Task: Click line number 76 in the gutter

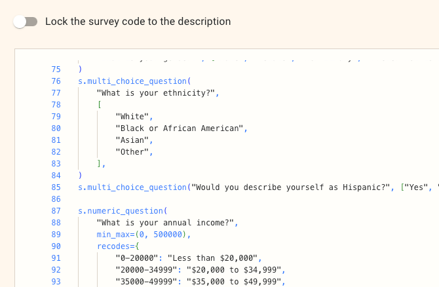Action: (x=56, y=81)
